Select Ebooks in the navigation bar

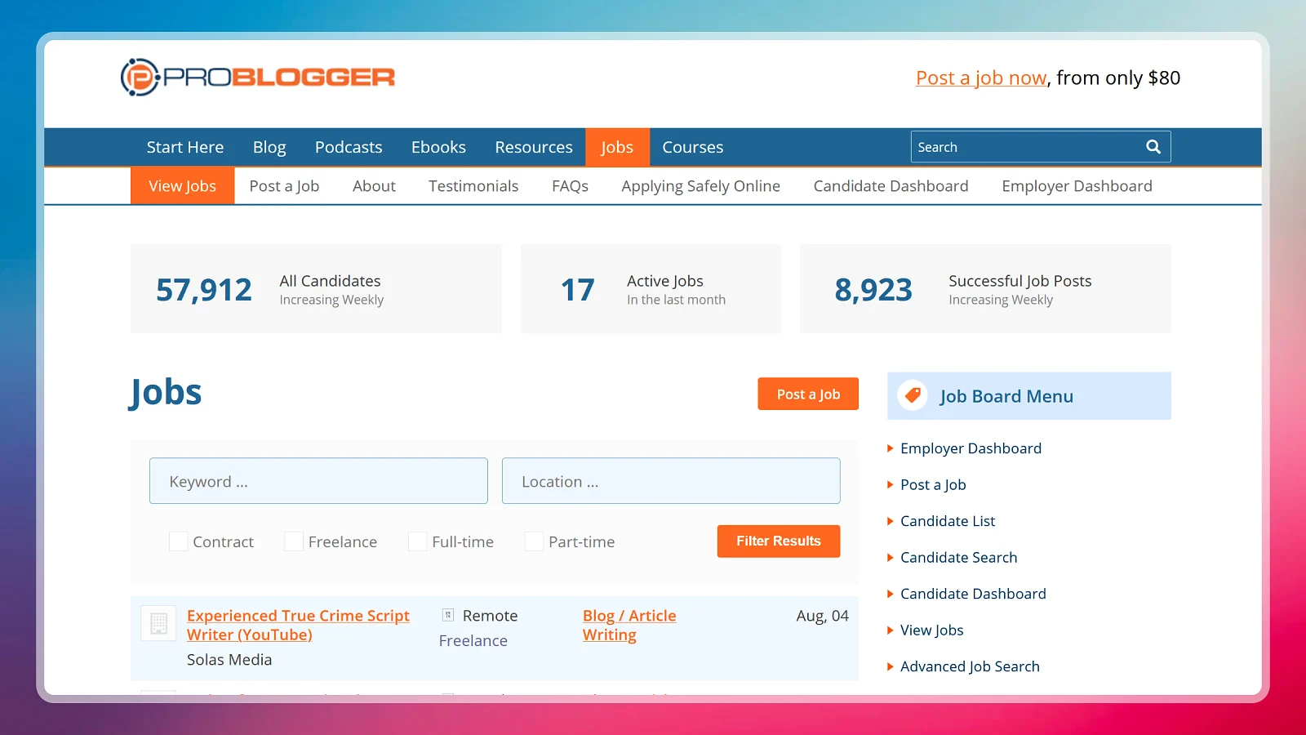(438, 147)
